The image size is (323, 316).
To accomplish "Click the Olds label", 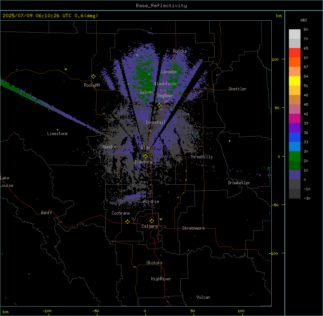I will point(145,148).
